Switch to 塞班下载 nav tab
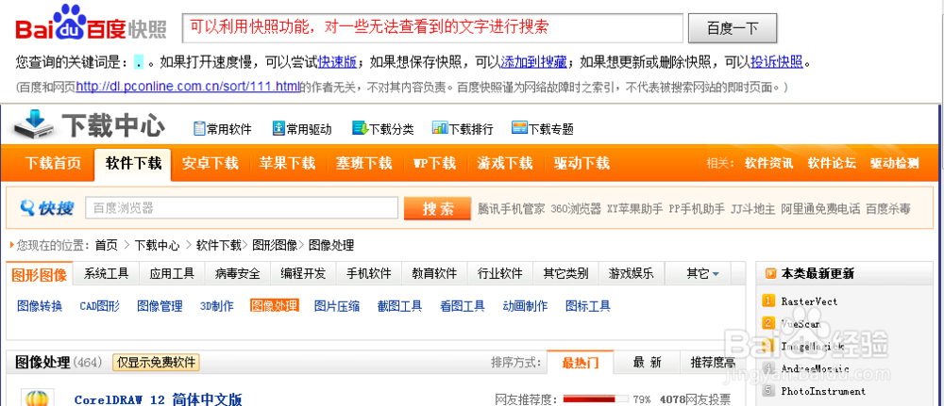The width and height of the screenshot is (944, 406). (364, 163)
